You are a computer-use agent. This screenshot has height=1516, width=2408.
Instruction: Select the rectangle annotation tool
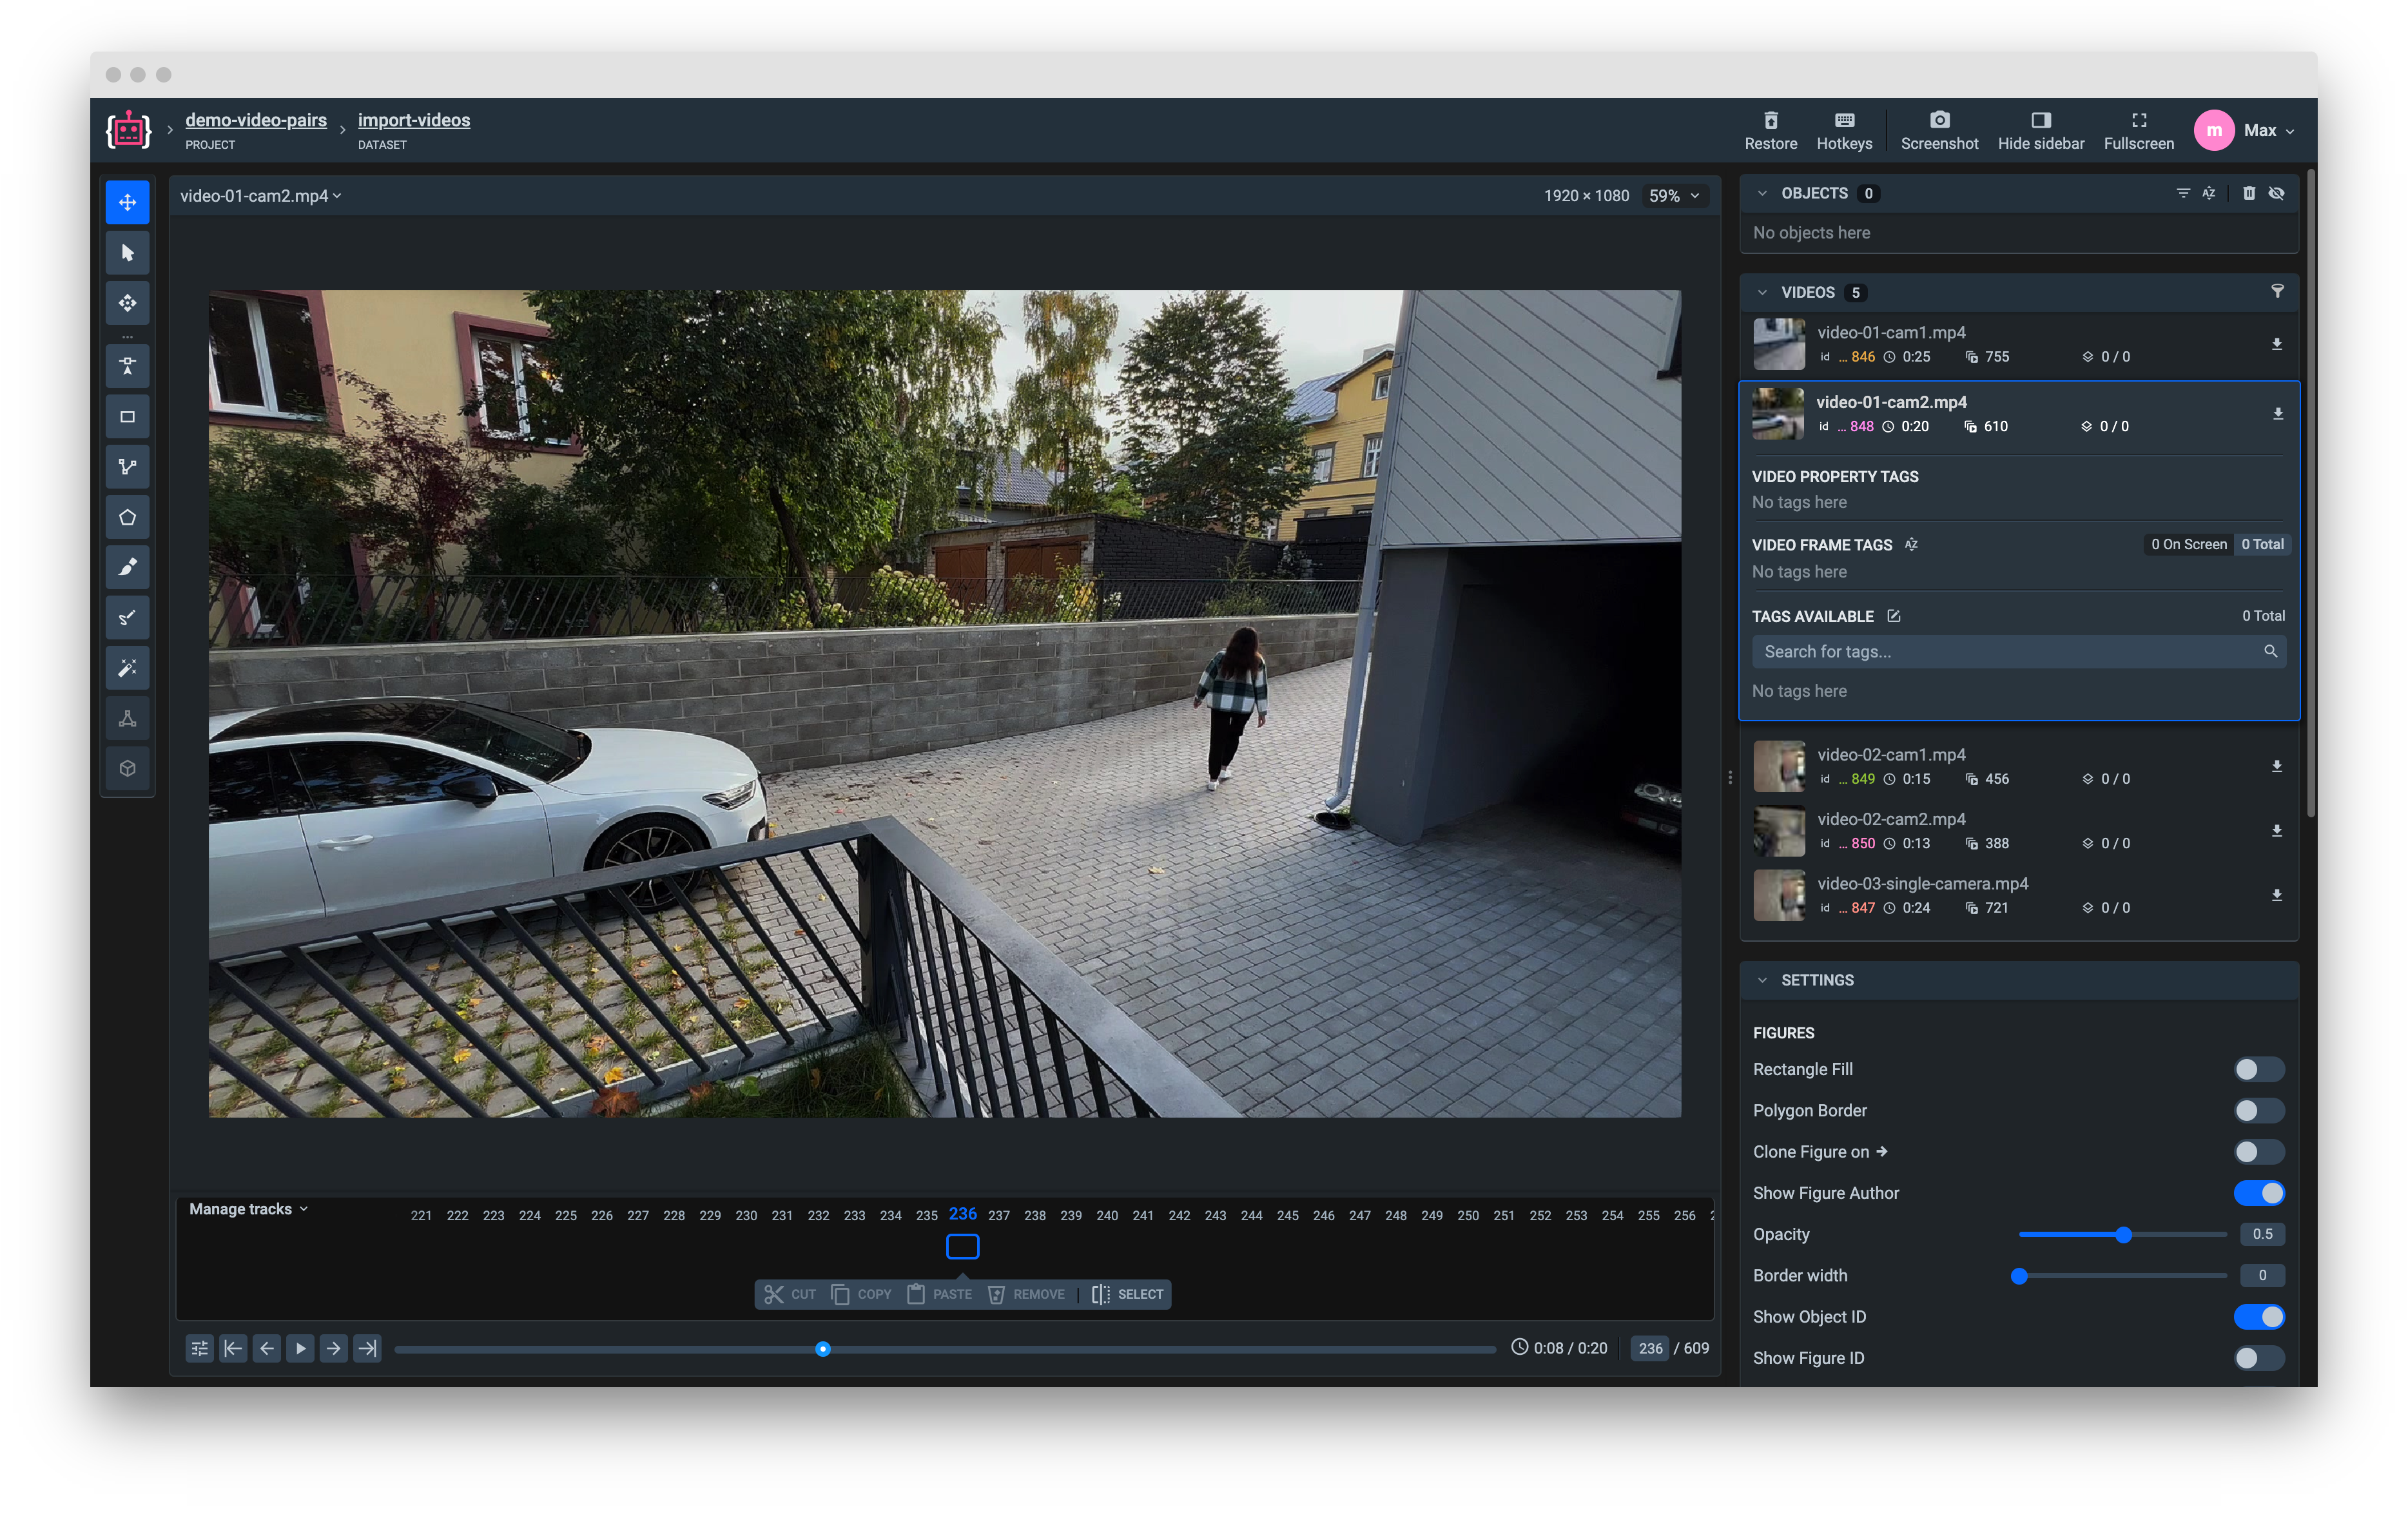pos(127,417)
